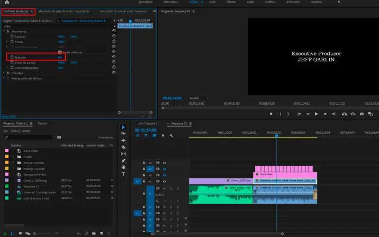Expand the Opacidad effect
Viewport: 379px width, 237px height.
click(4, 73)
